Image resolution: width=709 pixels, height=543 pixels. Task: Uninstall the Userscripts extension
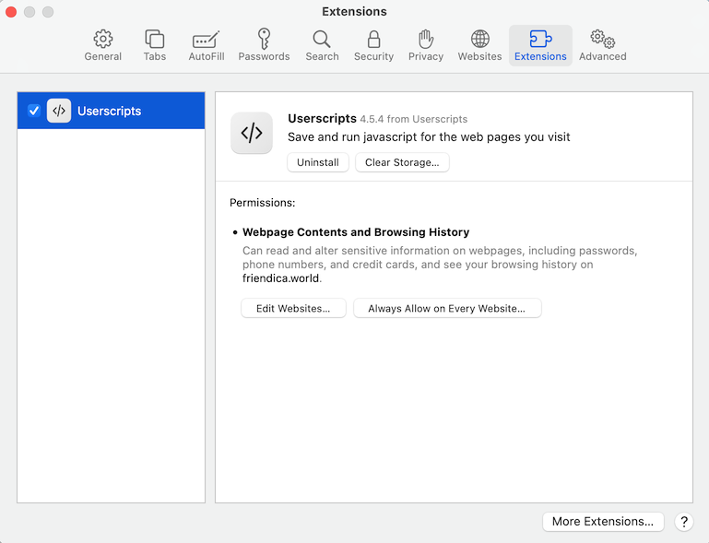tap(318, 162)
